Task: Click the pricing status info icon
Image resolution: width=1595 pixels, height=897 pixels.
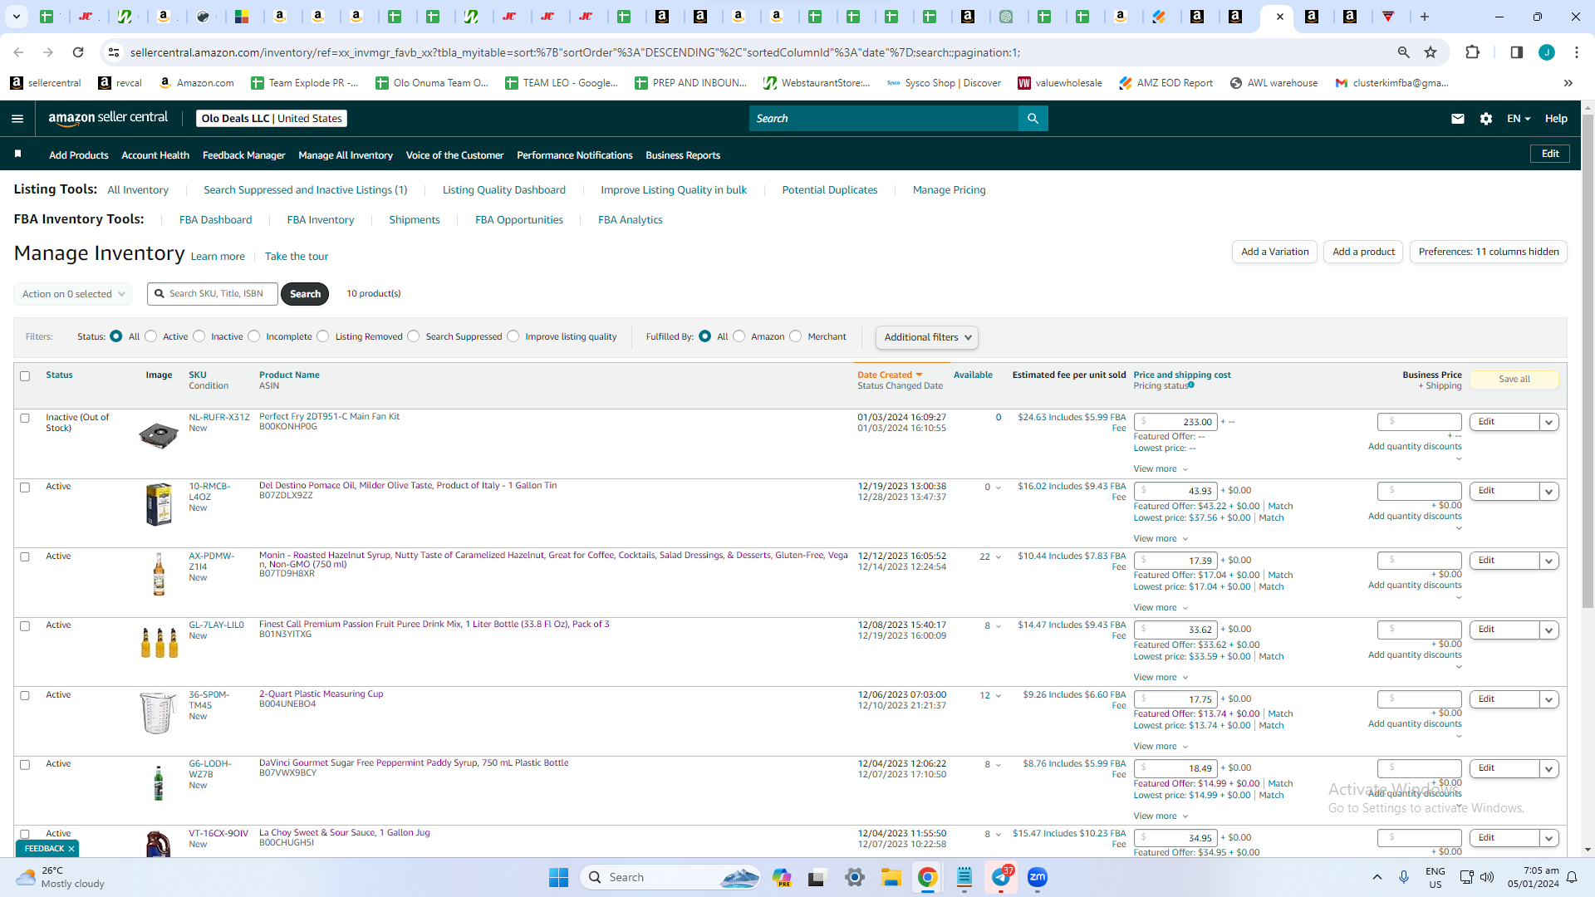Action: (x=1191, y=385)
